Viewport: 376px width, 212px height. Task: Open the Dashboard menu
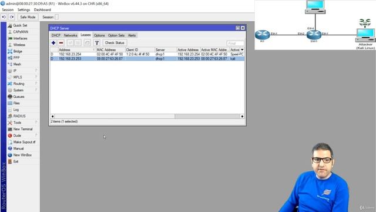(42, 10)
